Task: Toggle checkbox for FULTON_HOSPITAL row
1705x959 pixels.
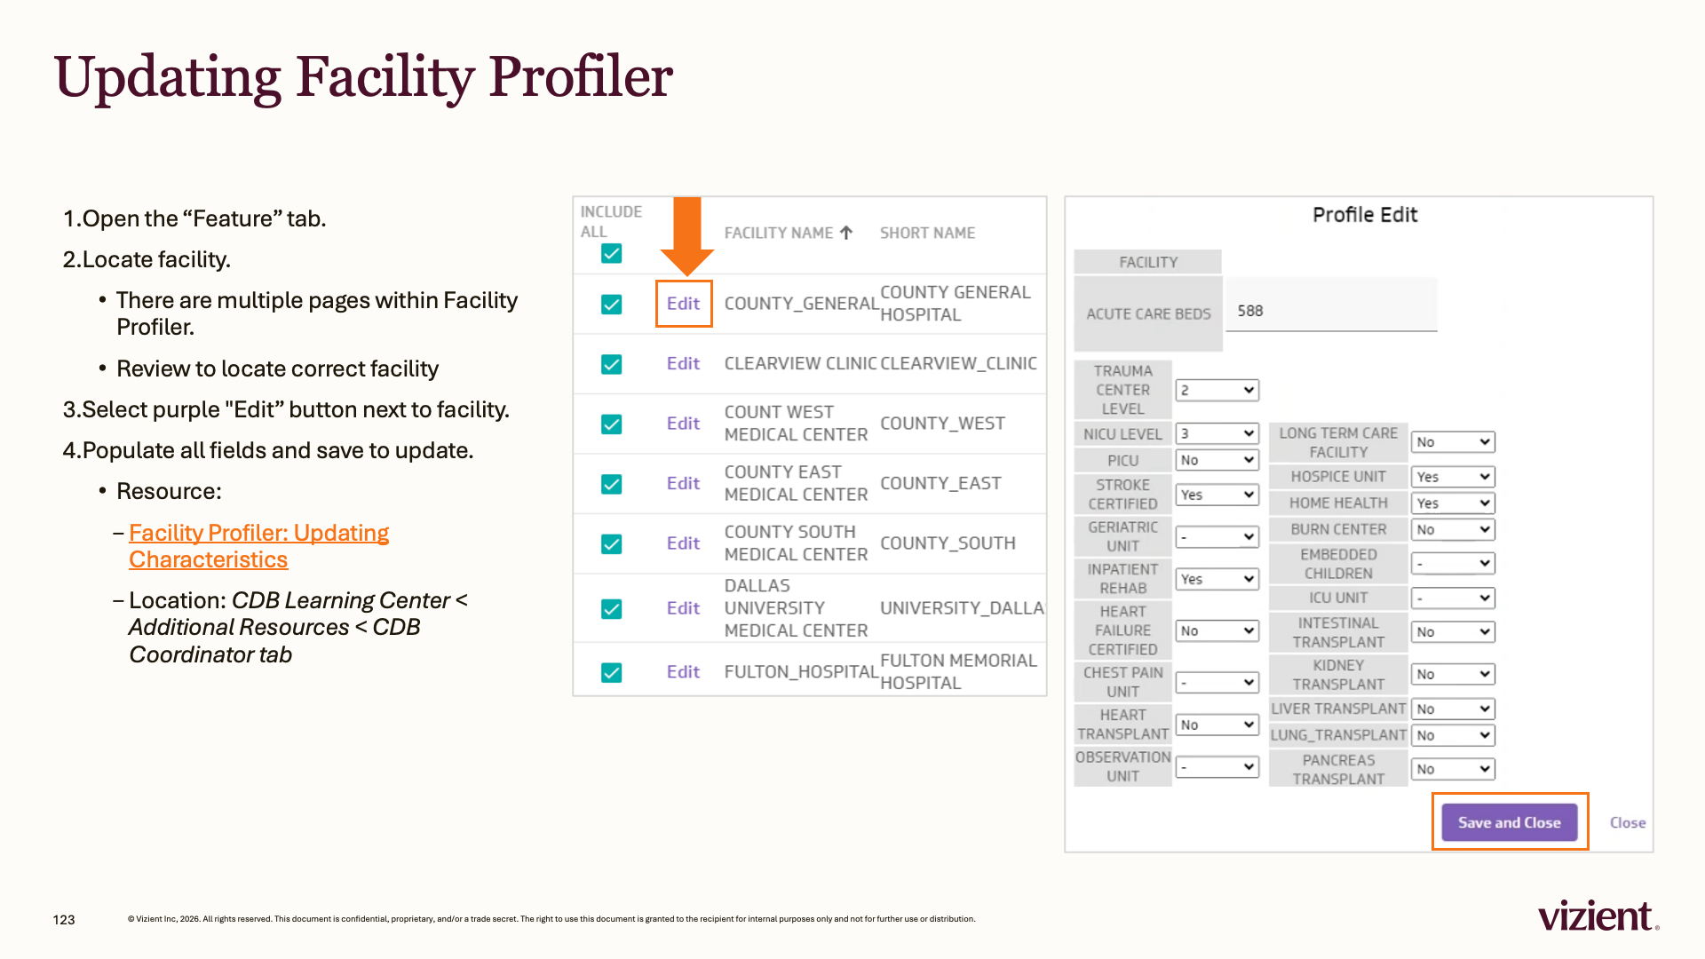Action: [x=611, y=672]
